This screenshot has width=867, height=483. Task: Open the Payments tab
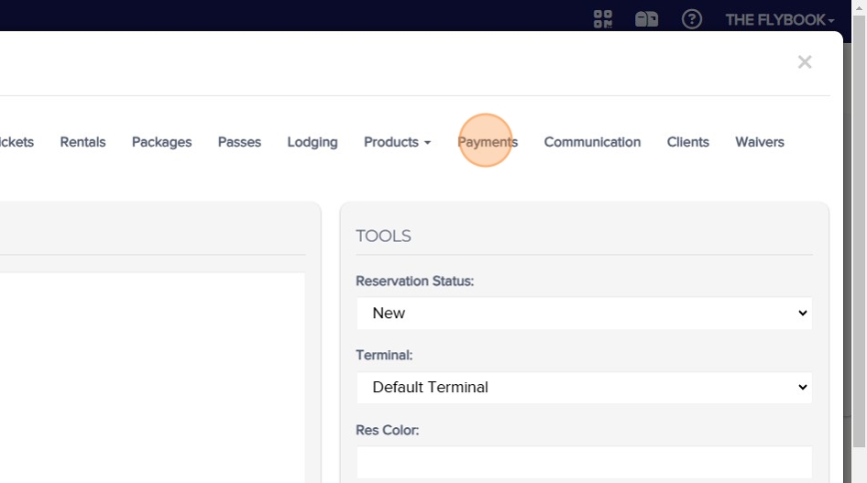(488, 142)
